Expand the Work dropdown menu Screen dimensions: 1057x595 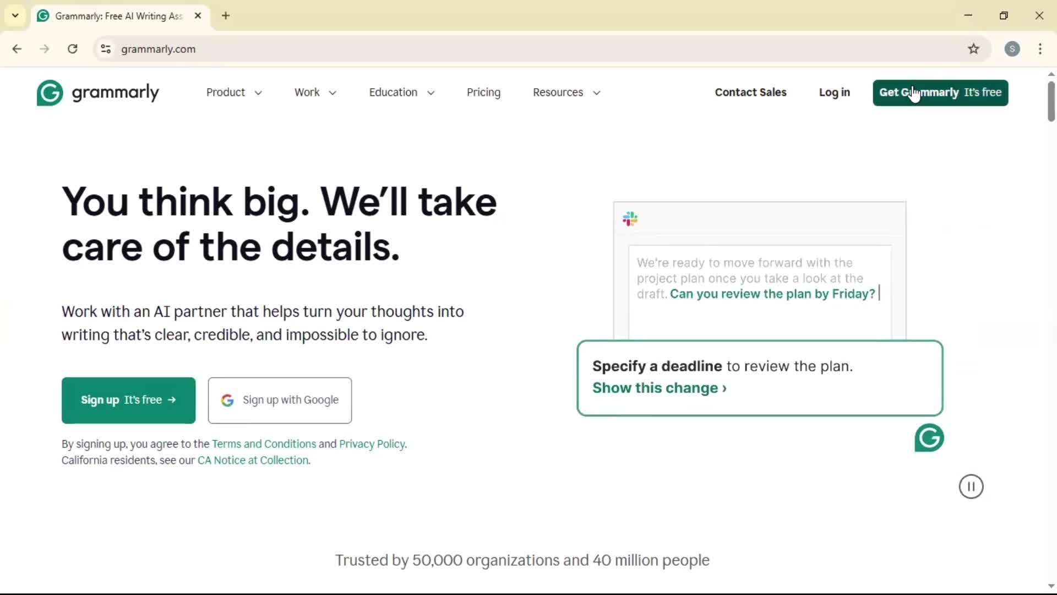click(315, 93)
